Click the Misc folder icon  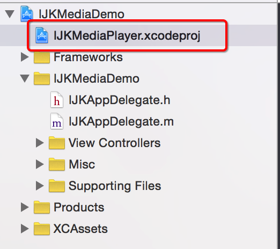click(x=57, y=164)
